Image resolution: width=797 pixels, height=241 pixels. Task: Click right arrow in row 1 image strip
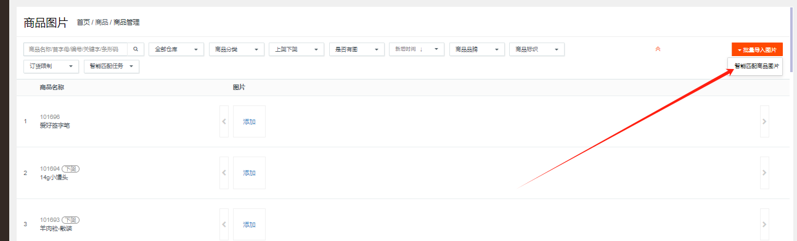pyautogui.click(x=764, y=121)
